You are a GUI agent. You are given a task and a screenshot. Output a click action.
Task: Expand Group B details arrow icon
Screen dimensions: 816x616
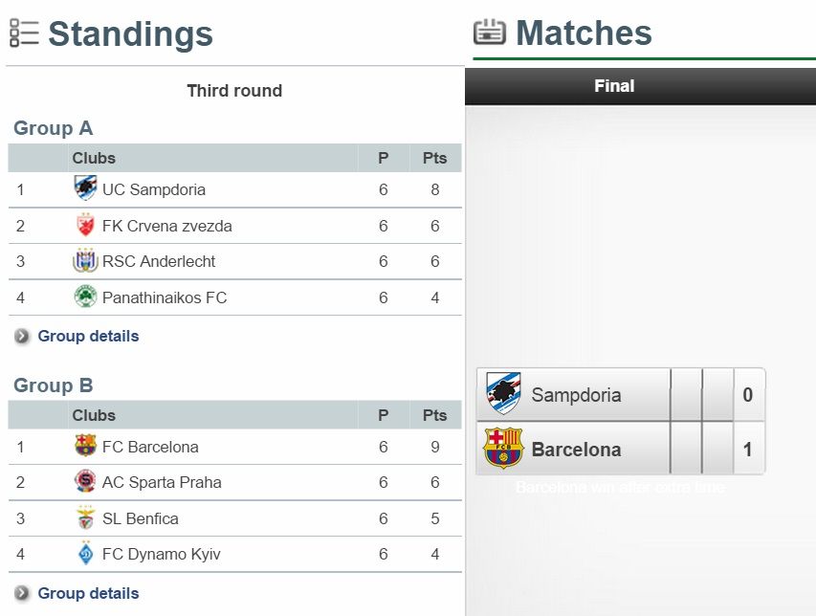click(22, 594)
